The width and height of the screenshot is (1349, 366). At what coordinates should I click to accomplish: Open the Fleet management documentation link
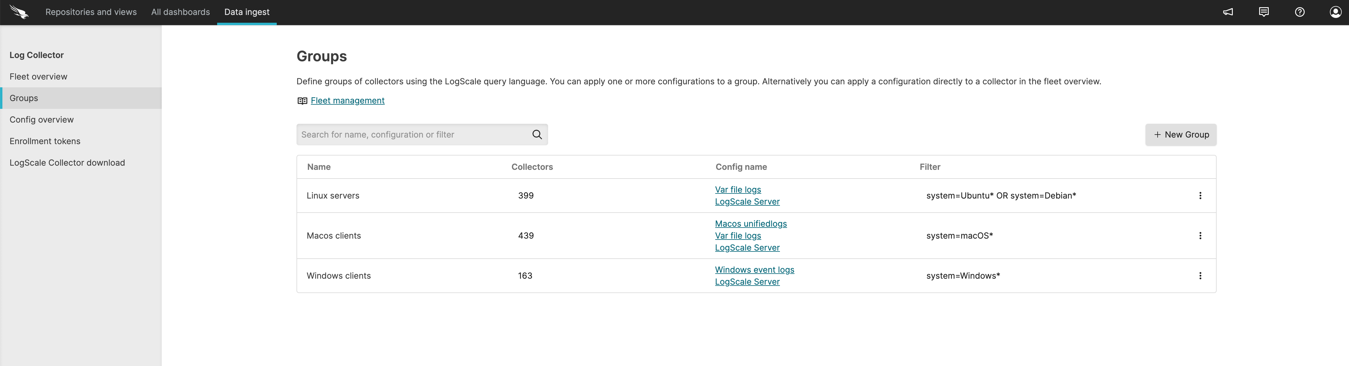click(x=347, y=100)
